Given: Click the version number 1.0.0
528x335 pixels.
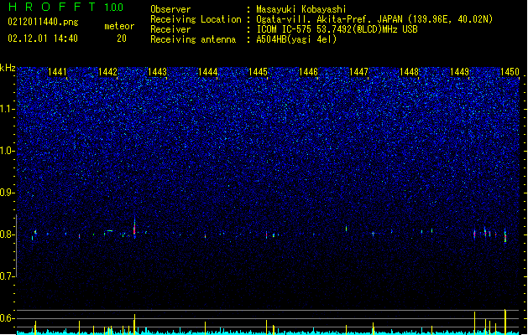Looking at the screenshot, I should [113, 8].
